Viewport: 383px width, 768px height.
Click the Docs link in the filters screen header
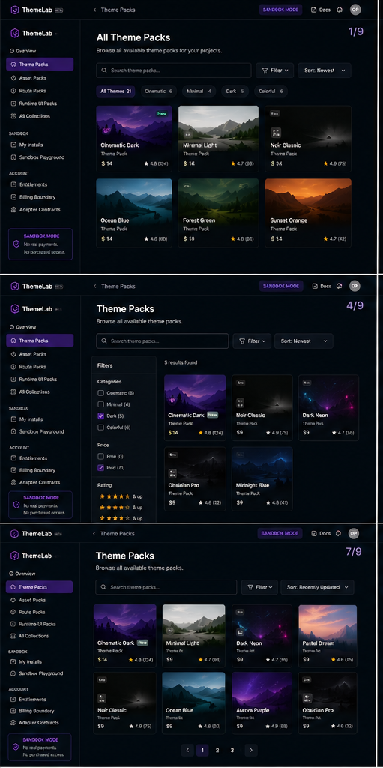pyautogui.click(x=322, y=286)
